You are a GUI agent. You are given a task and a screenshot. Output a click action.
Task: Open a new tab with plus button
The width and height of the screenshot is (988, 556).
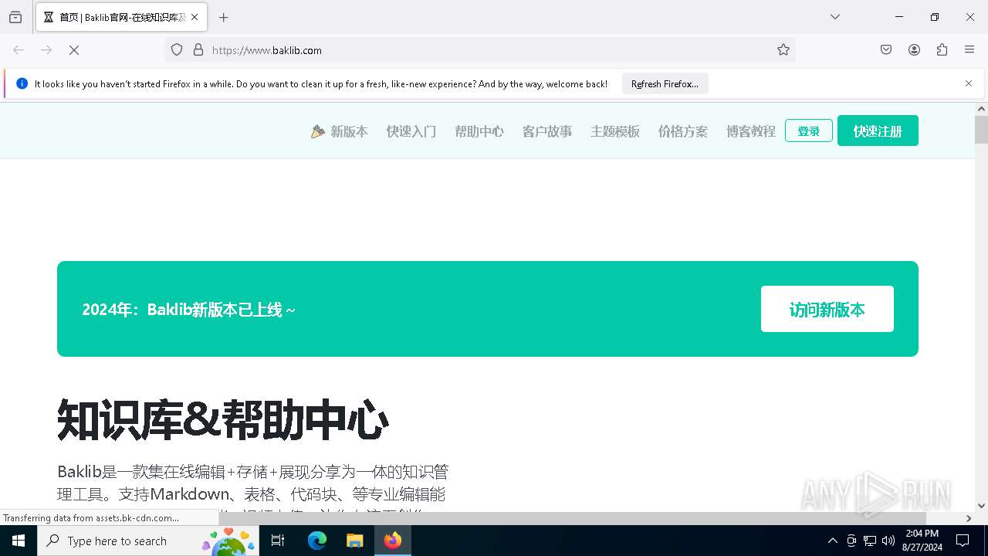tap(223, 17)
